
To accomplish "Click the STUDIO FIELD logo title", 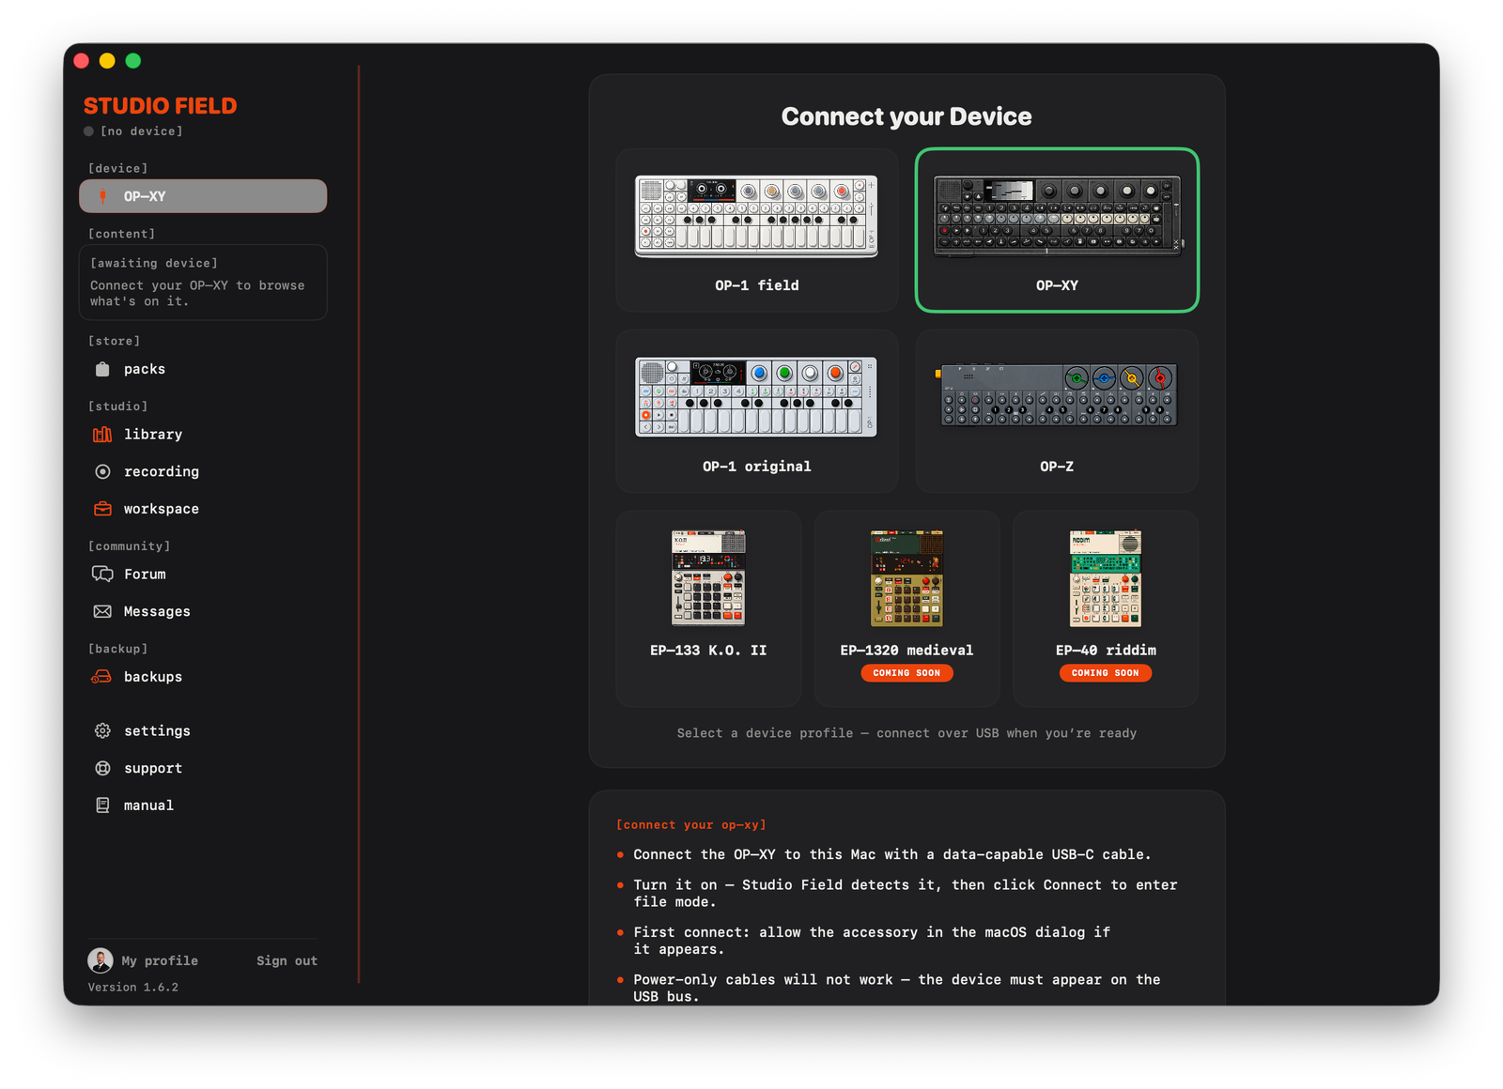I will (161, 106).
